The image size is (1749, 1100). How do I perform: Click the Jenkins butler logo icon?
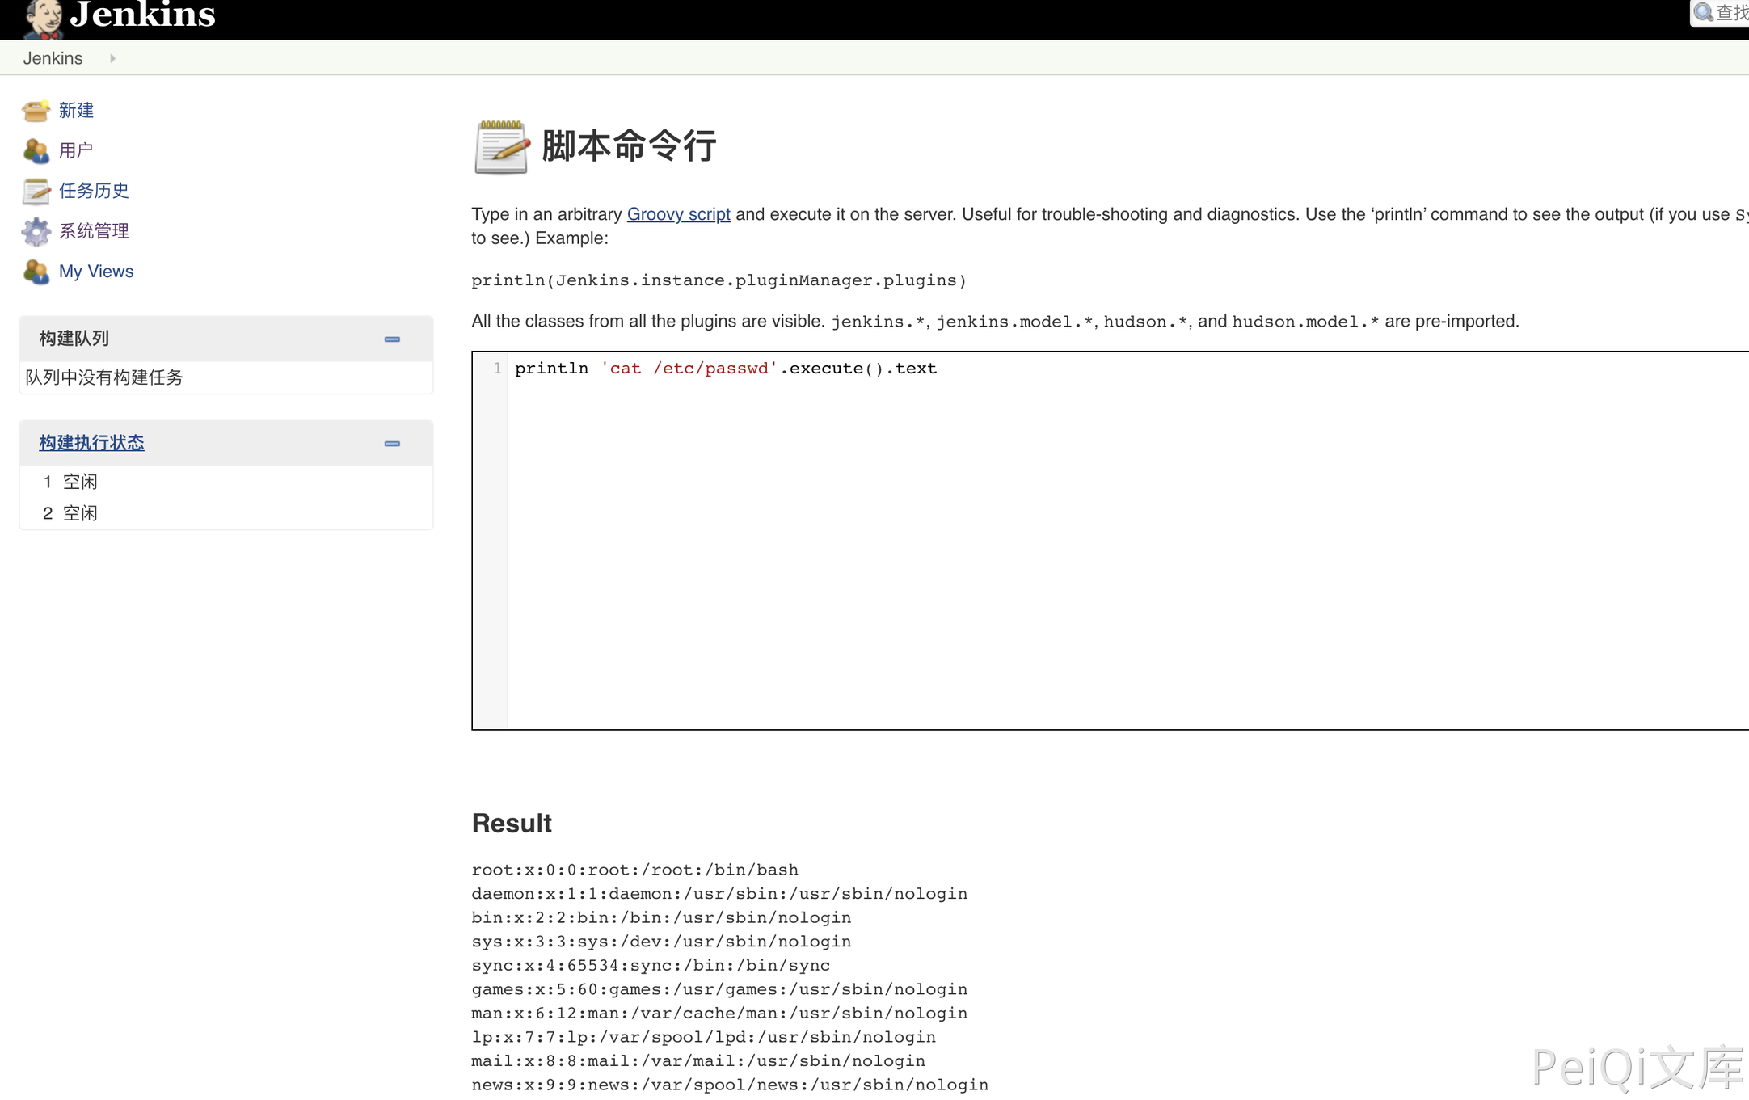43,18
